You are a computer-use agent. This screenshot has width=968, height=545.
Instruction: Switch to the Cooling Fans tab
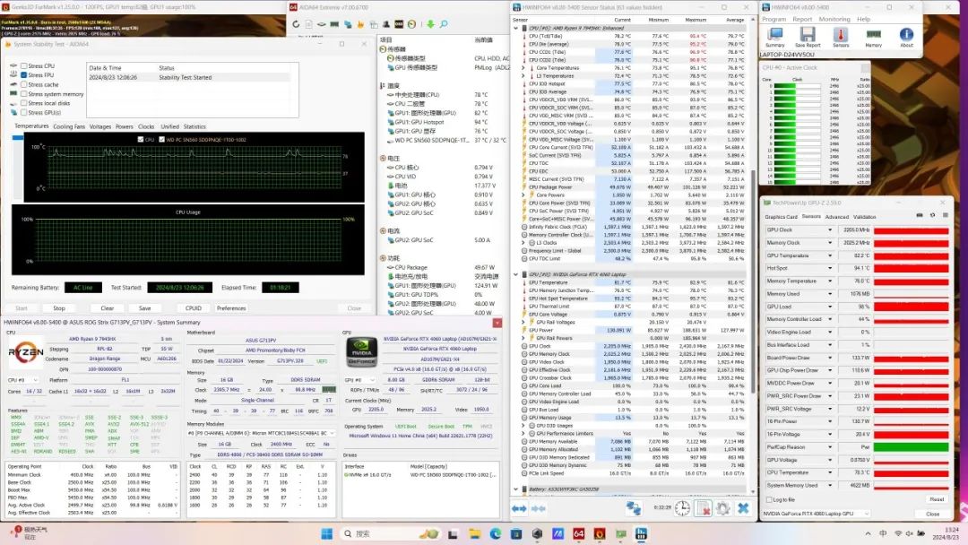click(69, 126)
